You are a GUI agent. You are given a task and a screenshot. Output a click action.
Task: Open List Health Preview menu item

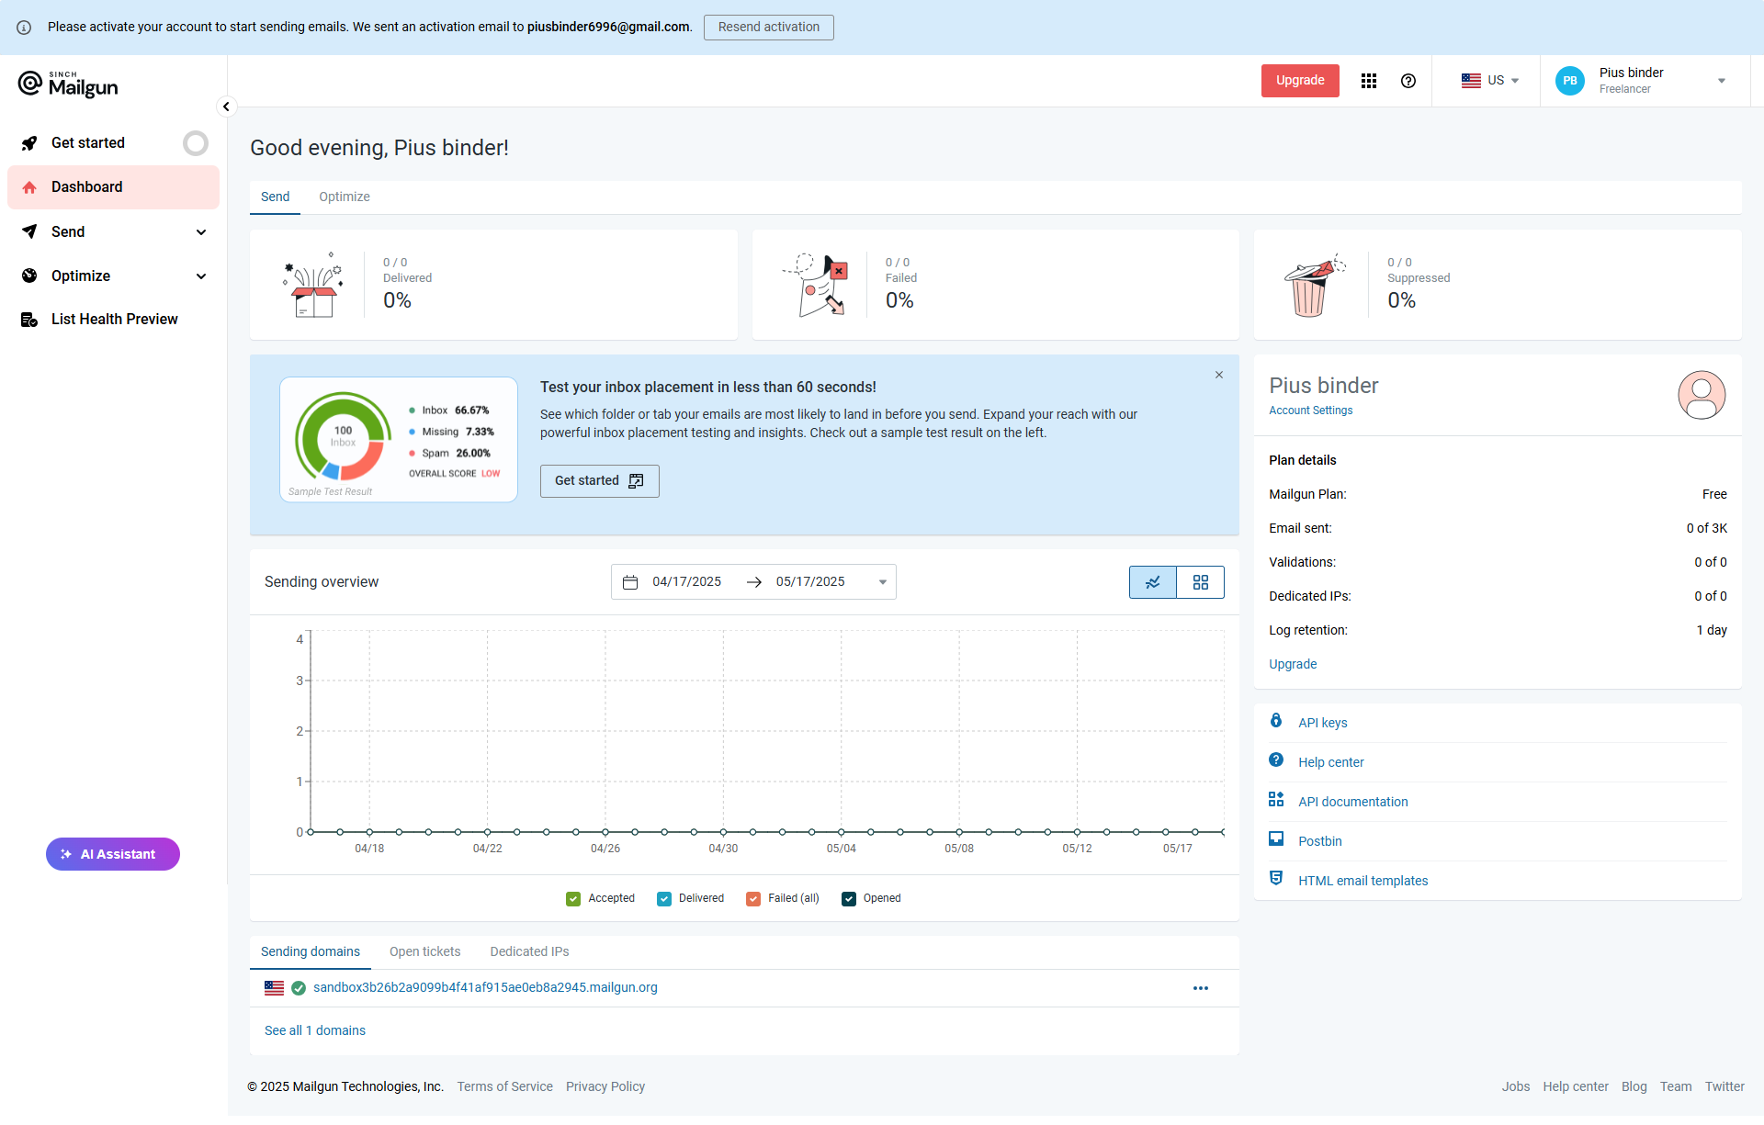coord(114,320)
